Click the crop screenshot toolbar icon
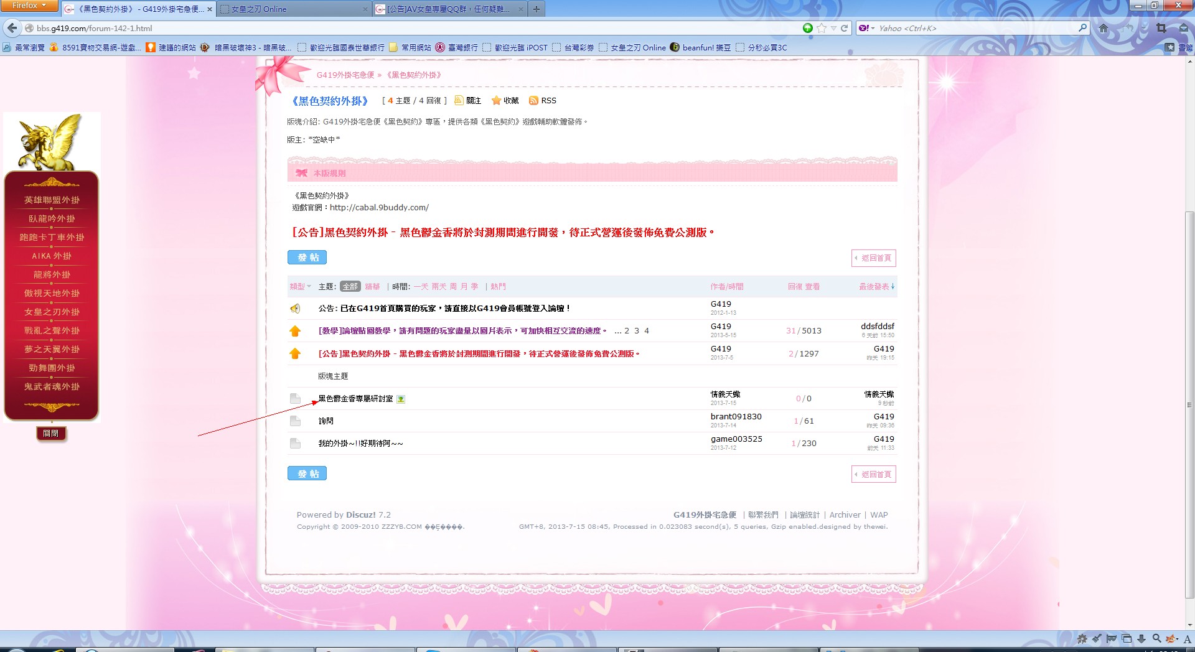1195x652 pixels. click(x=1161, y=28)
